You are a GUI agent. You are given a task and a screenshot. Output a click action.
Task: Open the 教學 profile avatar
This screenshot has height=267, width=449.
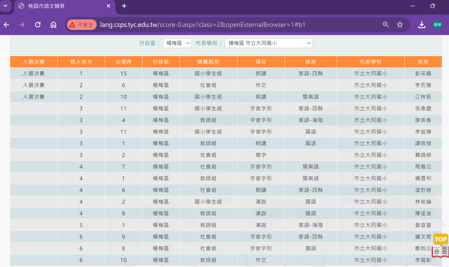pyautogui.click(x=437, y=25)
